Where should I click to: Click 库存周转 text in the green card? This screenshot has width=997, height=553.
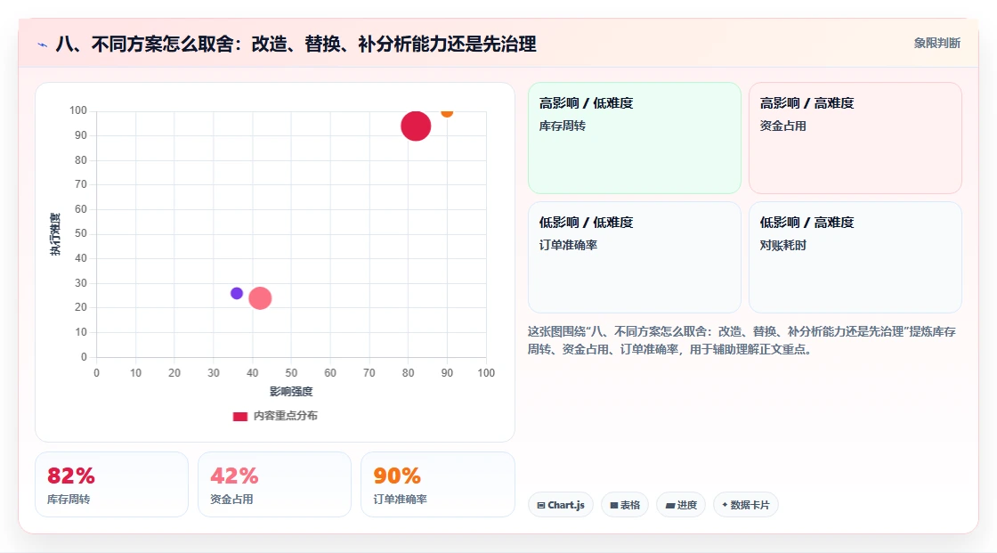pos(562,126)
